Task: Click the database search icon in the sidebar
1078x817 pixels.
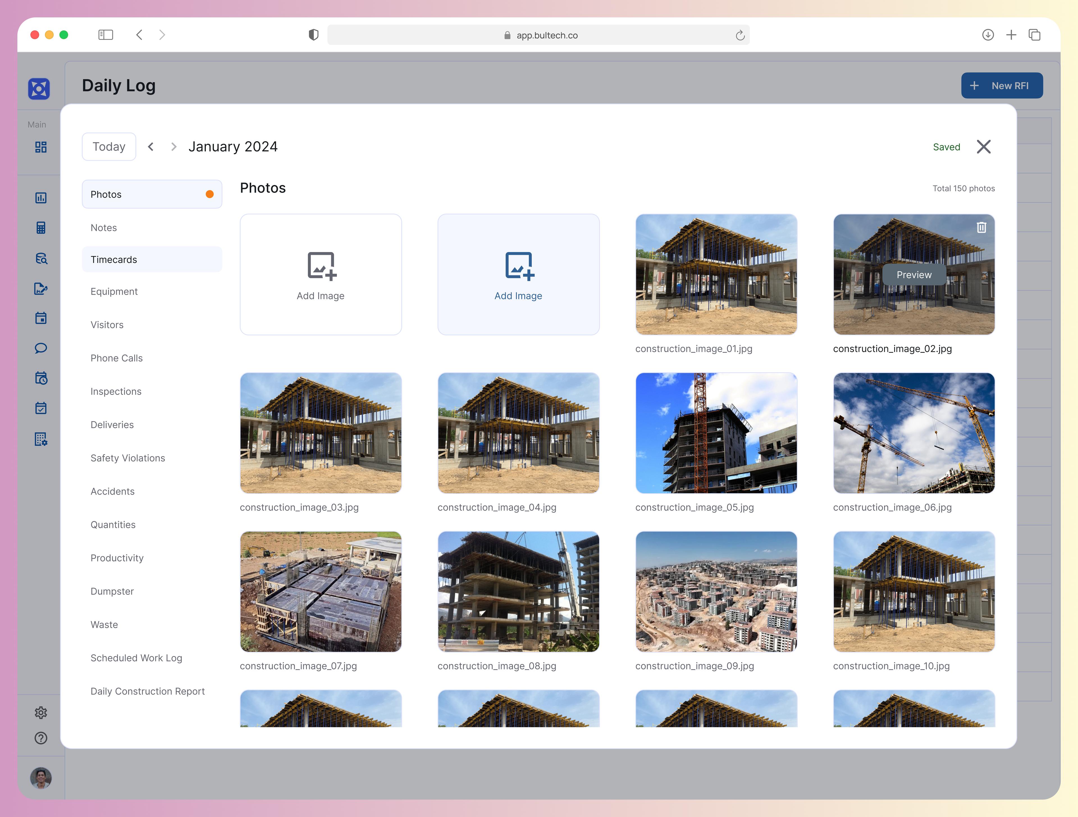Action: click(x=42, y=259)
